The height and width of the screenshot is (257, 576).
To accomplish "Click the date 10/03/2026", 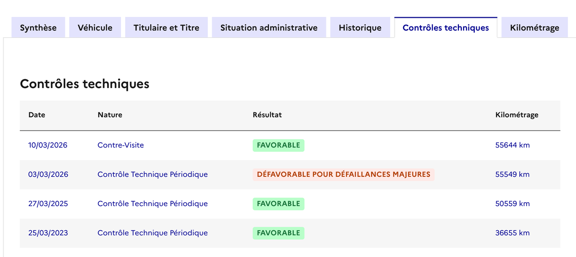I will tap(48, 145).
